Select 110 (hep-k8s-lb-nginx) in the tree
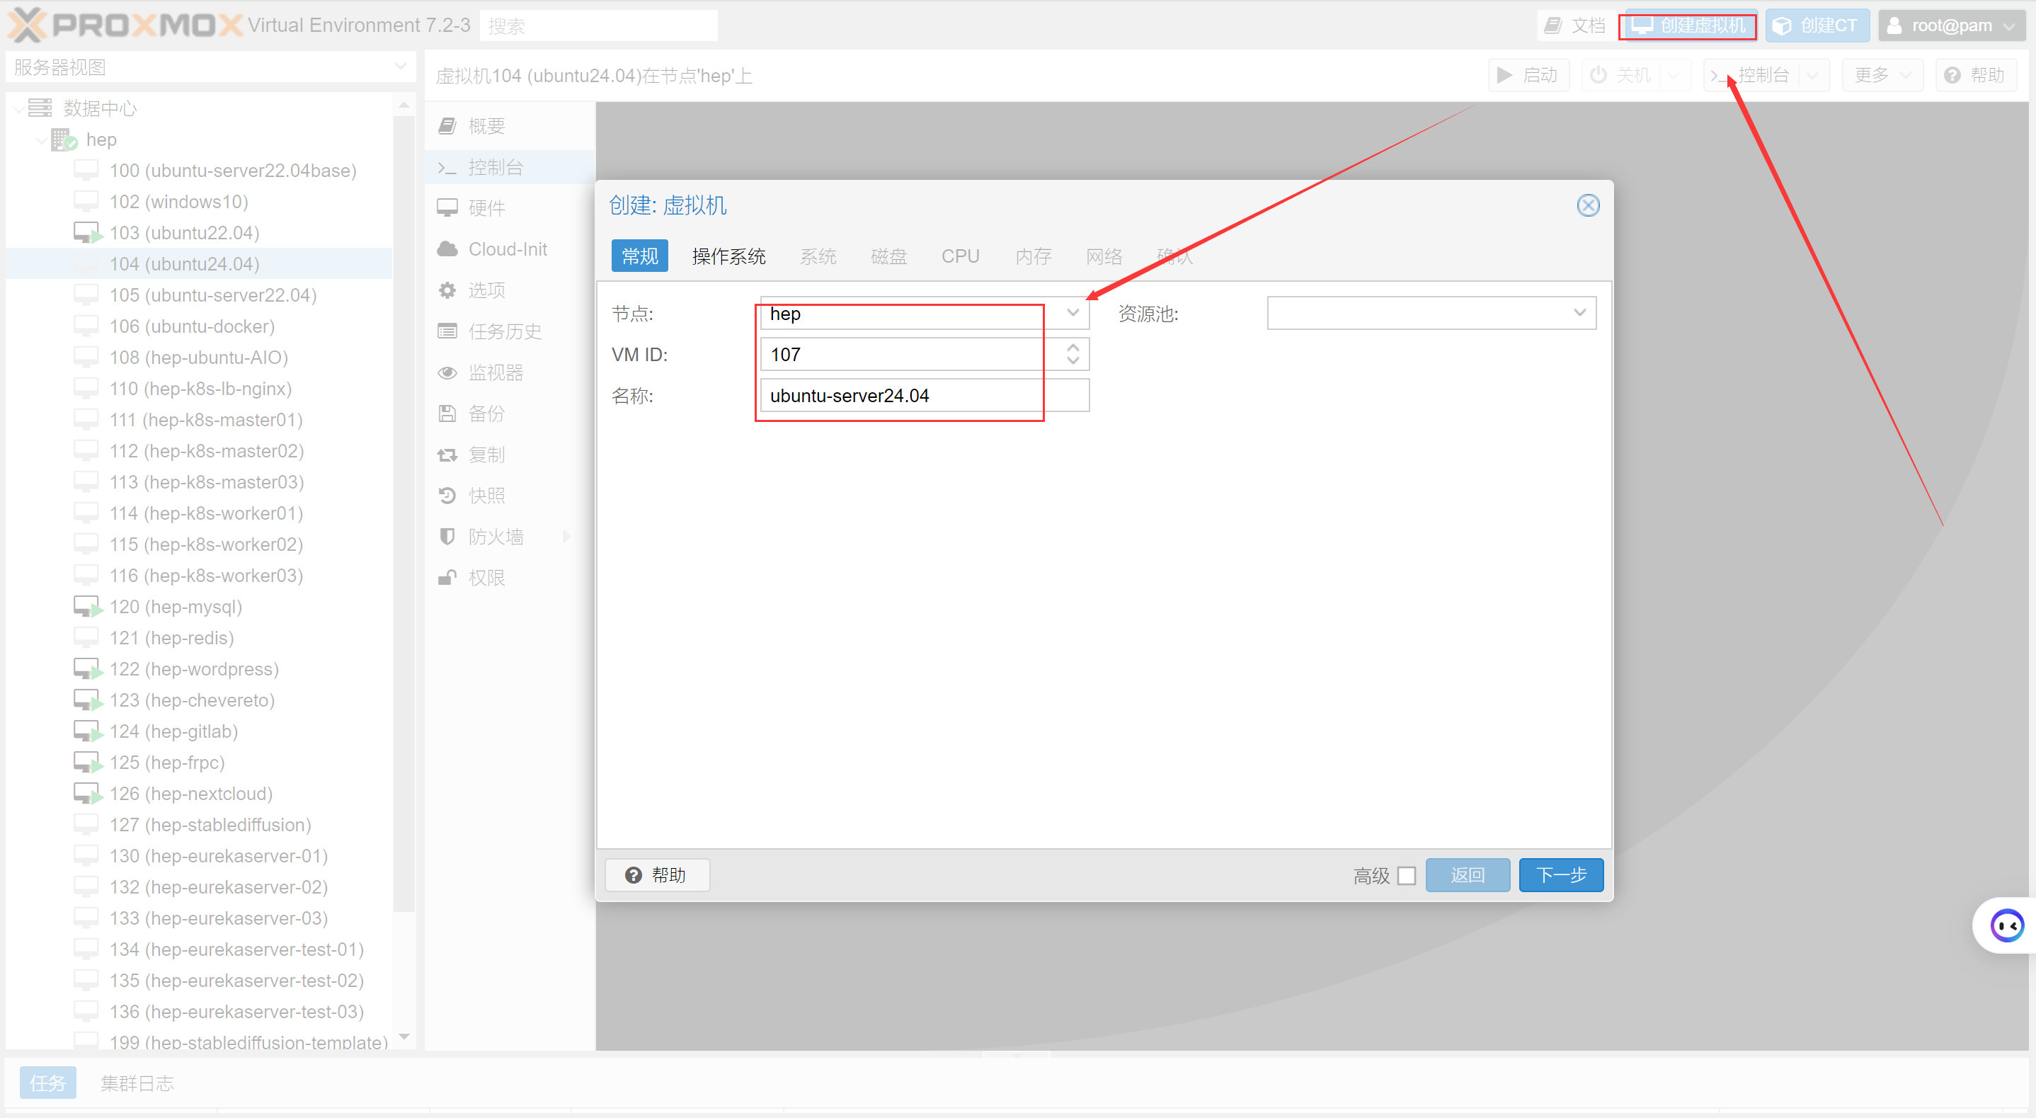2036x1118 pixels. [198, 388]
